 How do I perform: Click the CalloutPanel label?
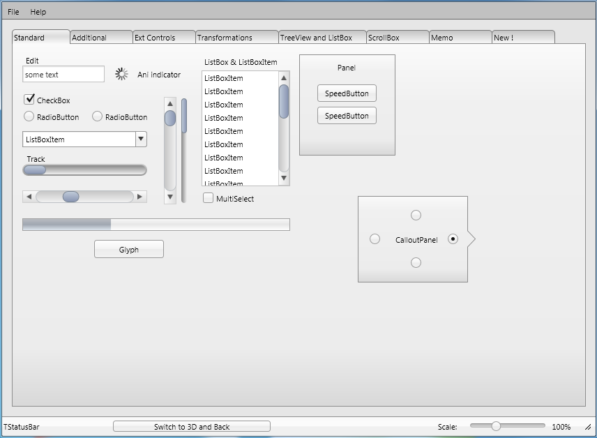coord(416,240)
